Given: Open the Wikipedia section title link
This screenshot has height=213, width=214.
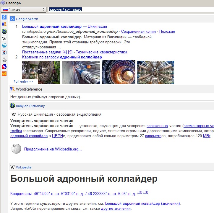Looking at the screenshot, I should click(x=24, y=167).
